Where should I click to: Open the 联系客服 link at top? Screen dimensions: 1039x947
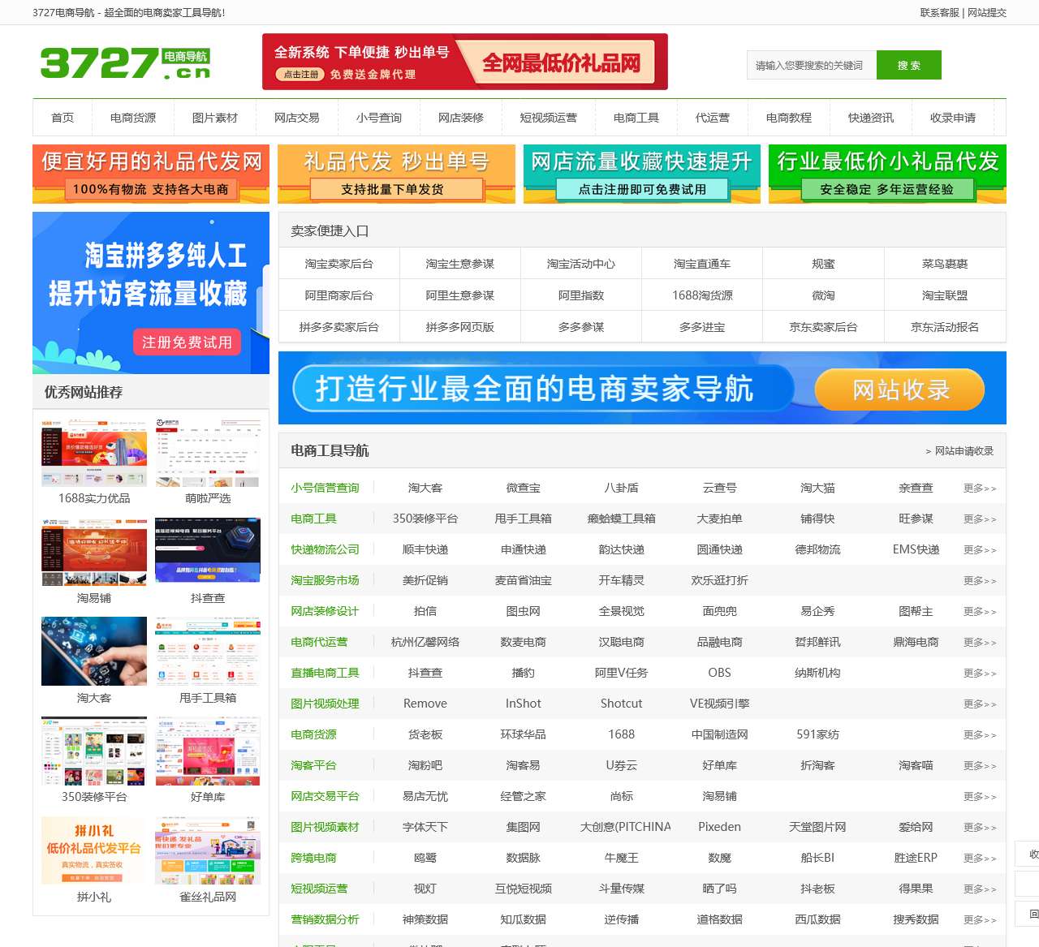(939, 12)
